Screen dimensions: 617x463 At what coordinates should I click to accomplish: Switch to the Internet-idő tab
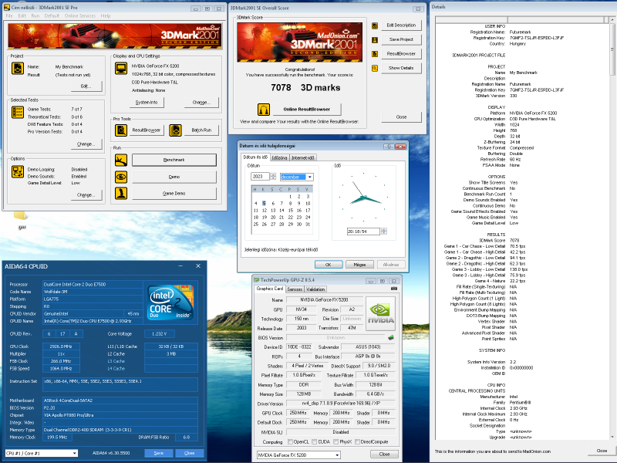(x=303, y=158)
